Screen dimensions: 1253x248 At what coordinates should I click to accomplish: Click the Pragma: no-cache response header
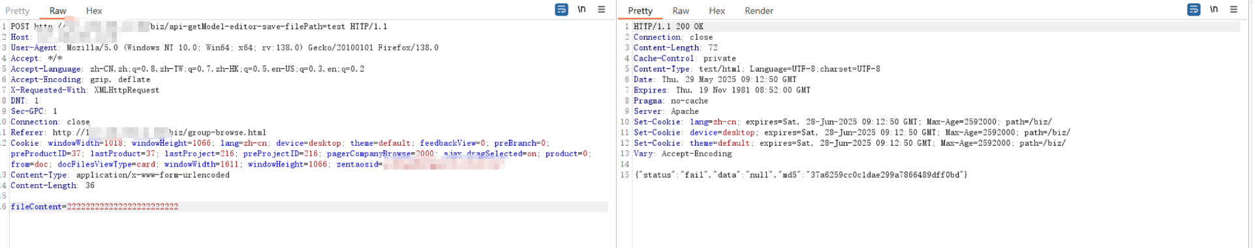click(671, 101)
